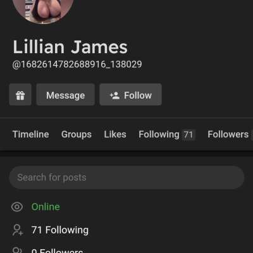This screenshot has width=253, height=253.
Task: Click the people icon beside 0 Followers
Action: (x=17, y=250)
